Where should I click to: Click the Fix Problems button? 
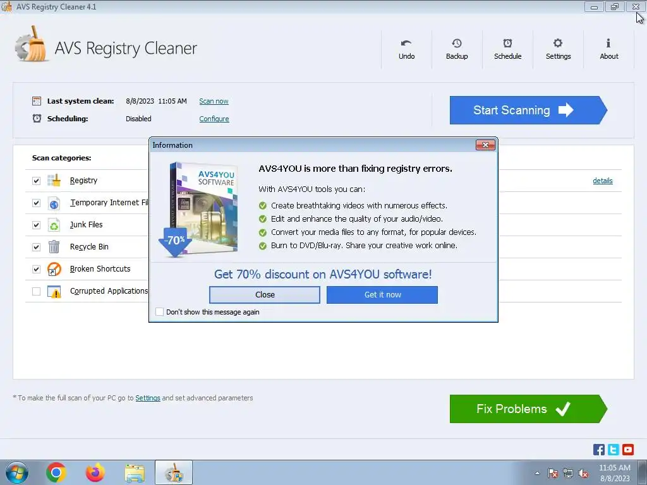click(528, 409)
